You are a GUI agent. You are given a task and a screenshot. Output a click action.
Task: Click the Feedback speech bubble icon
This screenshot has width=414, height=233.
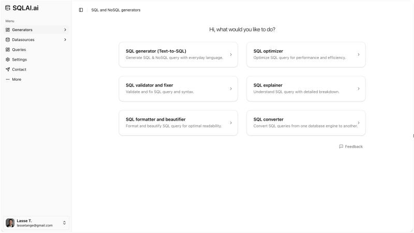coord(341,147)
